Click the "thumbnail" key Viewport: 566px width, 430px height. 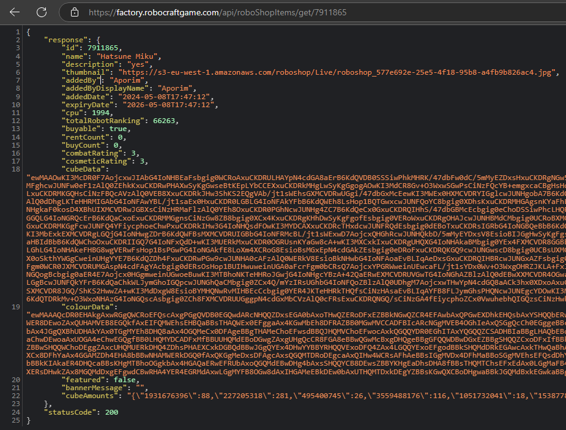pos(85,72)
